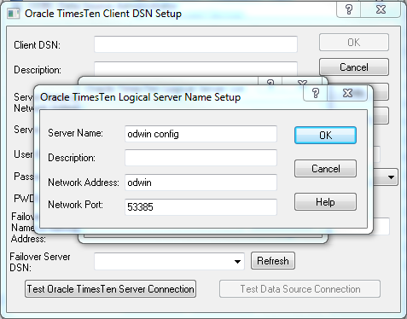Screen dimensions: 407x319
Task: Click the help question mark in Client DSN Setup
Action: tap(349, 9)
